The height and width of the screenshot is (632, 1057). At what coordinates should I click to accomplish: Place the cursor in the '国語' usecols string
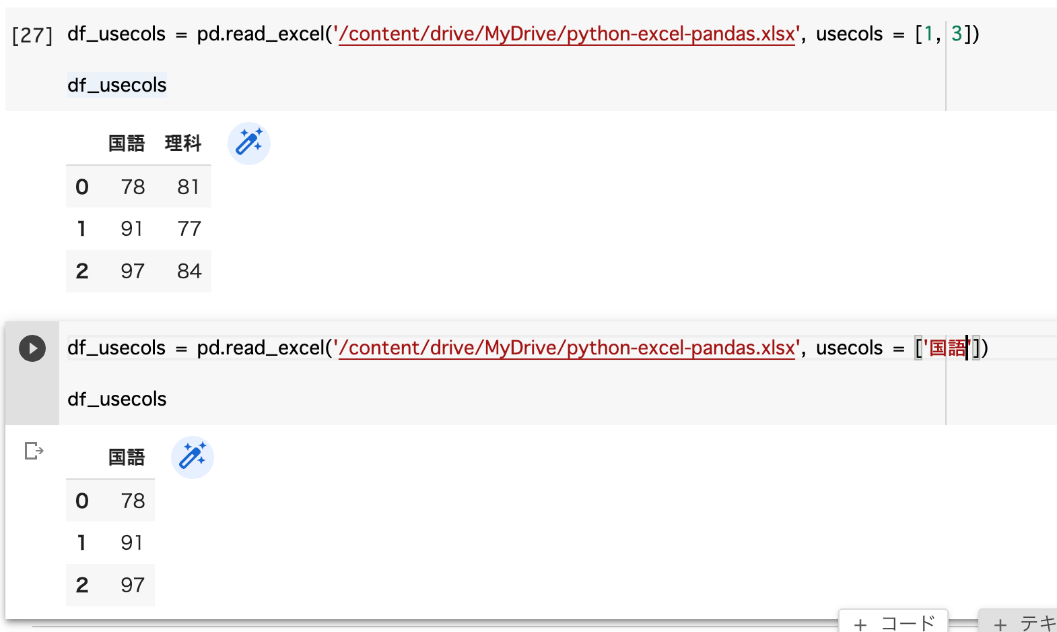coord(947,348)
